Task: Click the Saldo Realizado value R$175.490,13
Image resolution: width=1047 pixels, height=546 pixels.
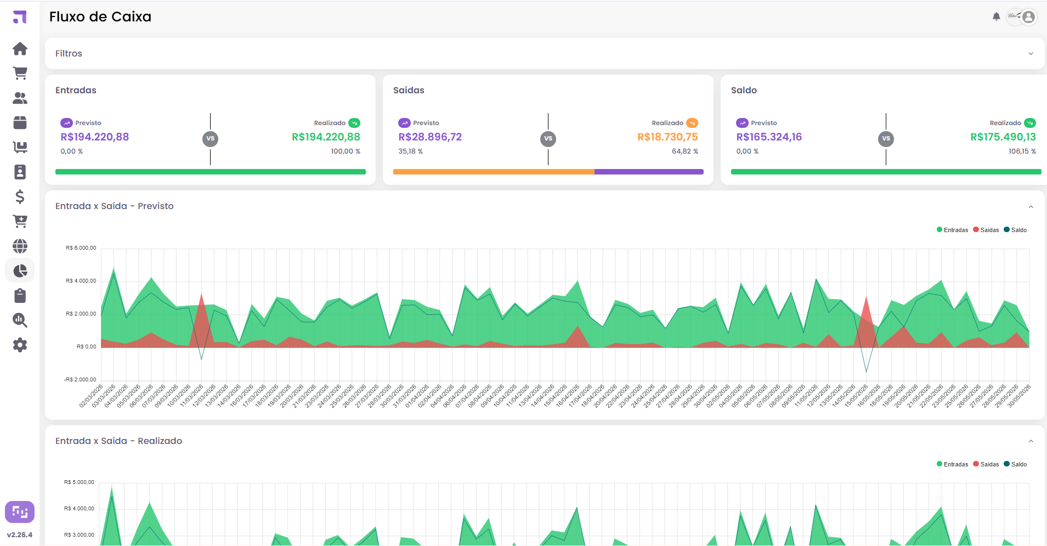Action: pos(1003,137)
